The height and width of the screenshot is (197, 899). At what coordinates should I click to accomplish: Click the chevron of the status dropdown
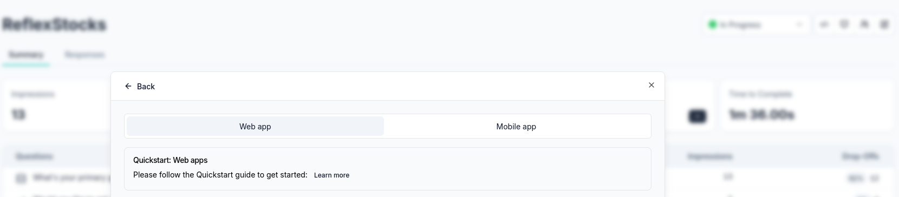[799, 24]
